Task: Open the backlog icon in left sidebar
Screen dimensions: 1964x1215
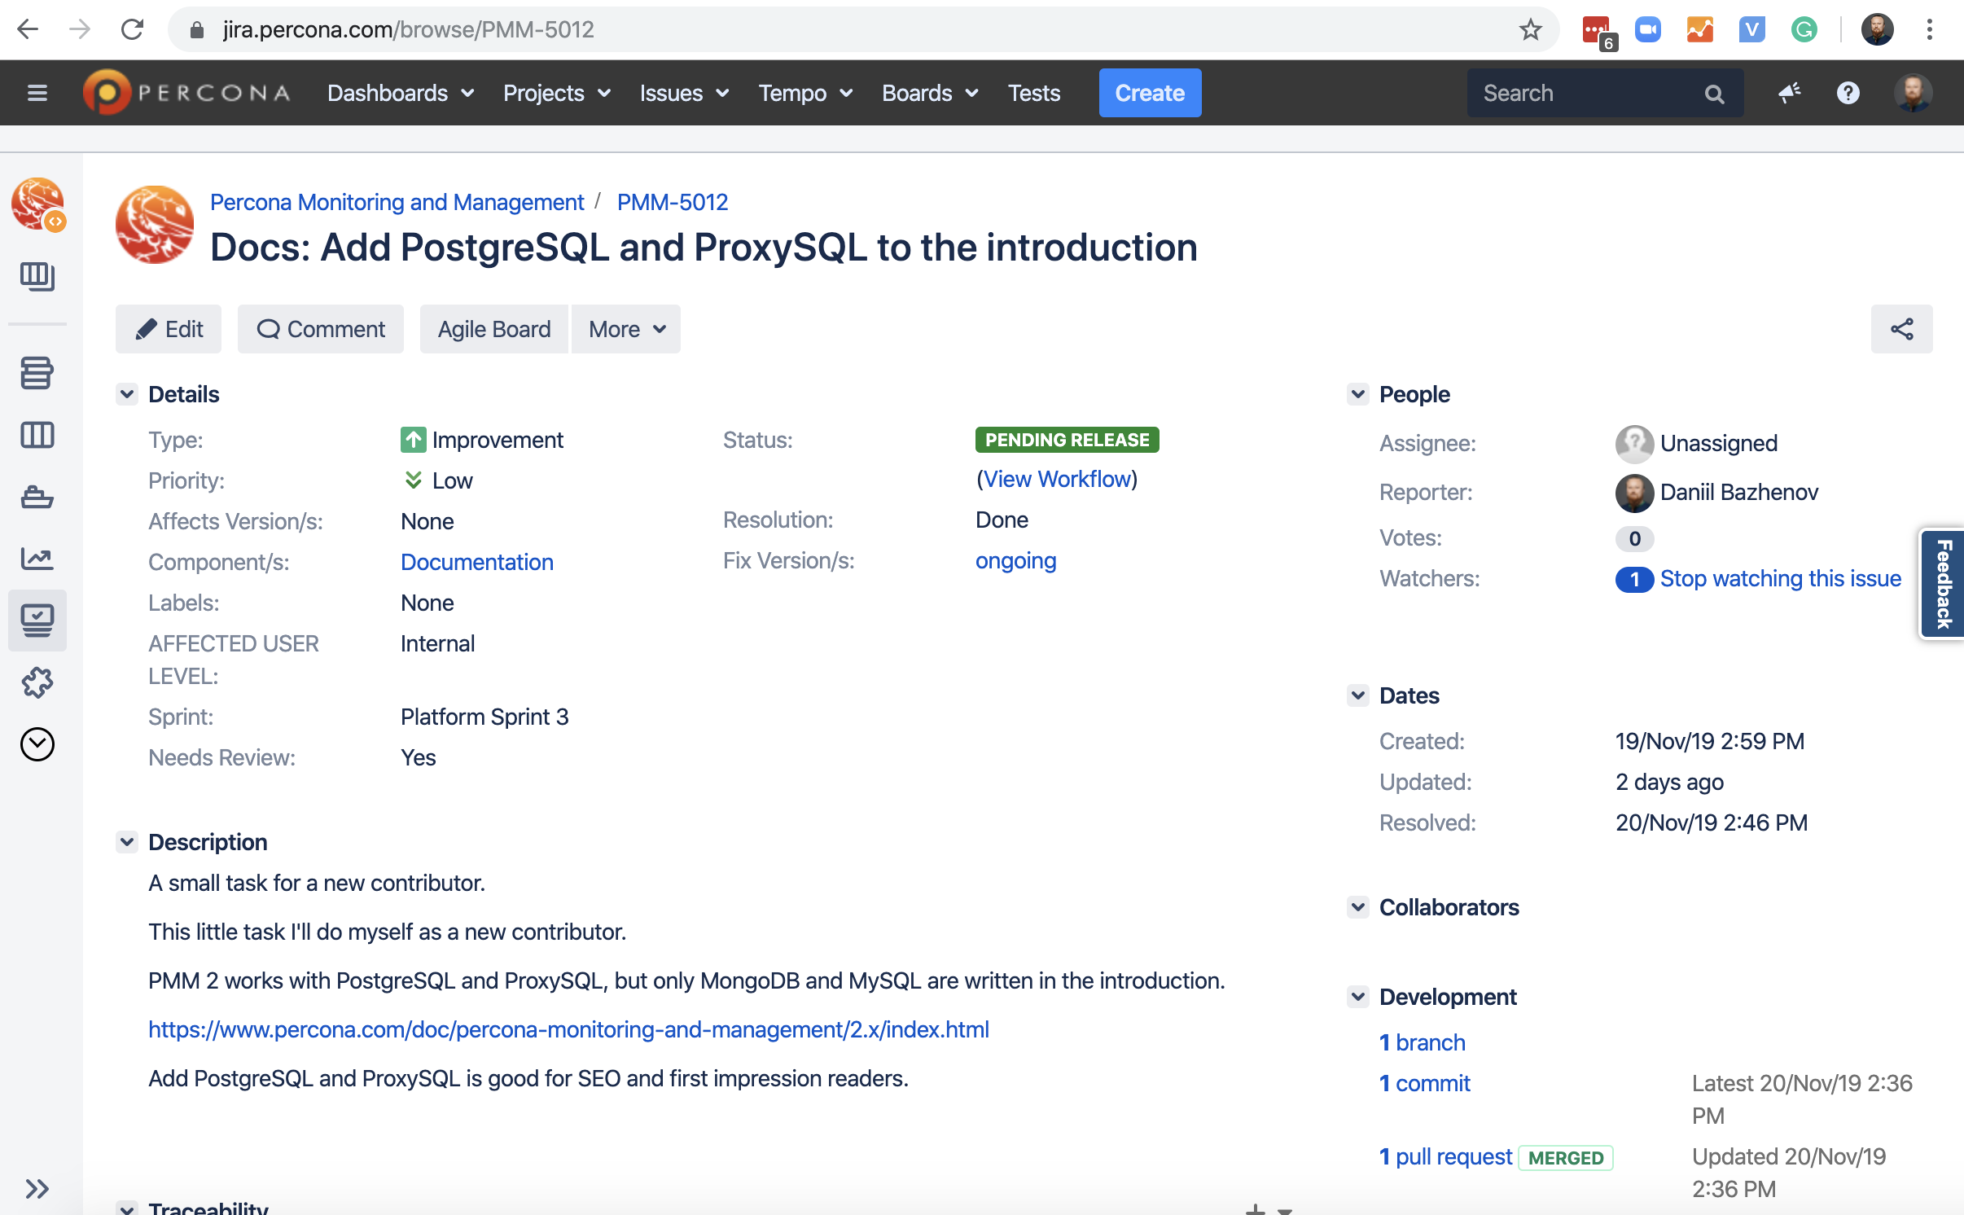Action: click(x=37, y=373)
